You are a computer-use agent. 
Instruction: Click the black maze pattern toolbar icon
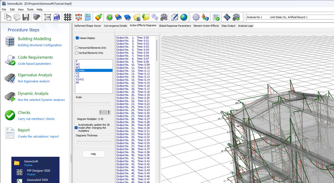[x=68, y=17]
